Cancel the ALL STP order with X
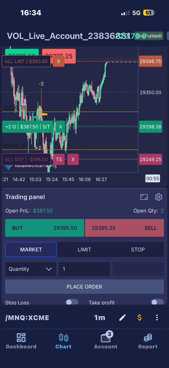 point(73,159)
